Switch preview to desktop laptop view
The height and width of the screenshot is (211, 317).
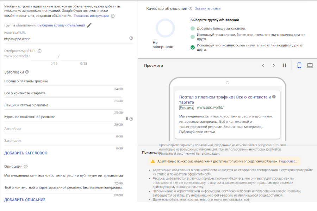310,65
